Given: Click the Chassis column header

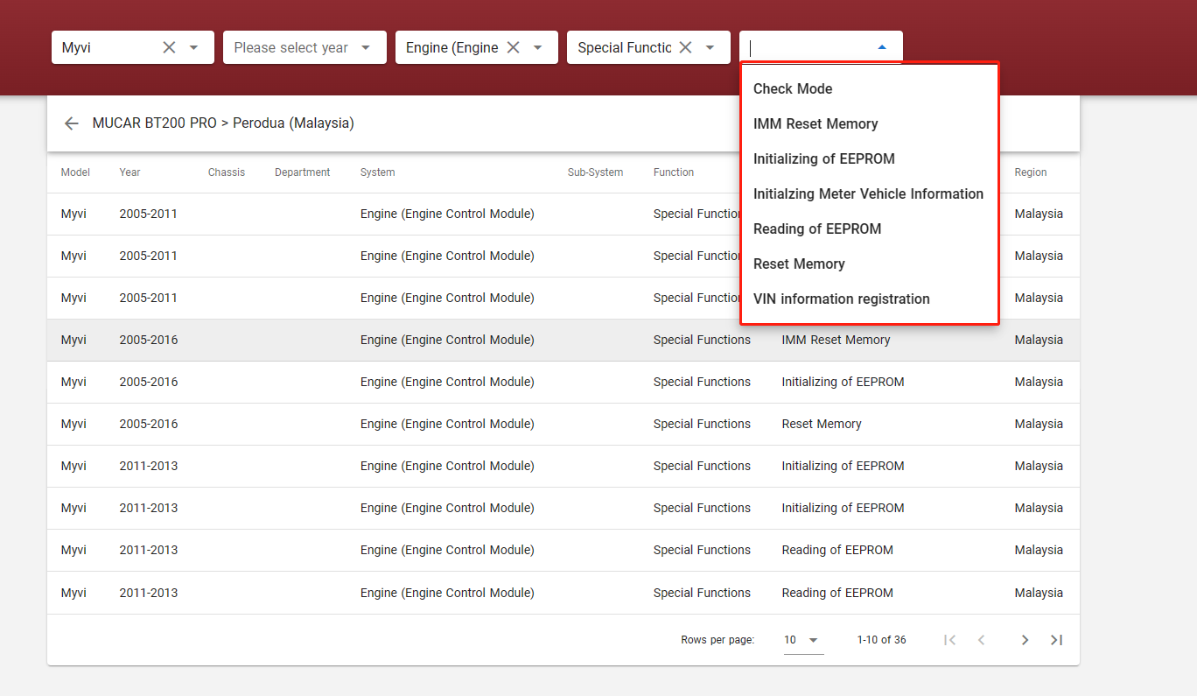Looking at the screenshot, I should pyautogui.click(x=227, y=172).
